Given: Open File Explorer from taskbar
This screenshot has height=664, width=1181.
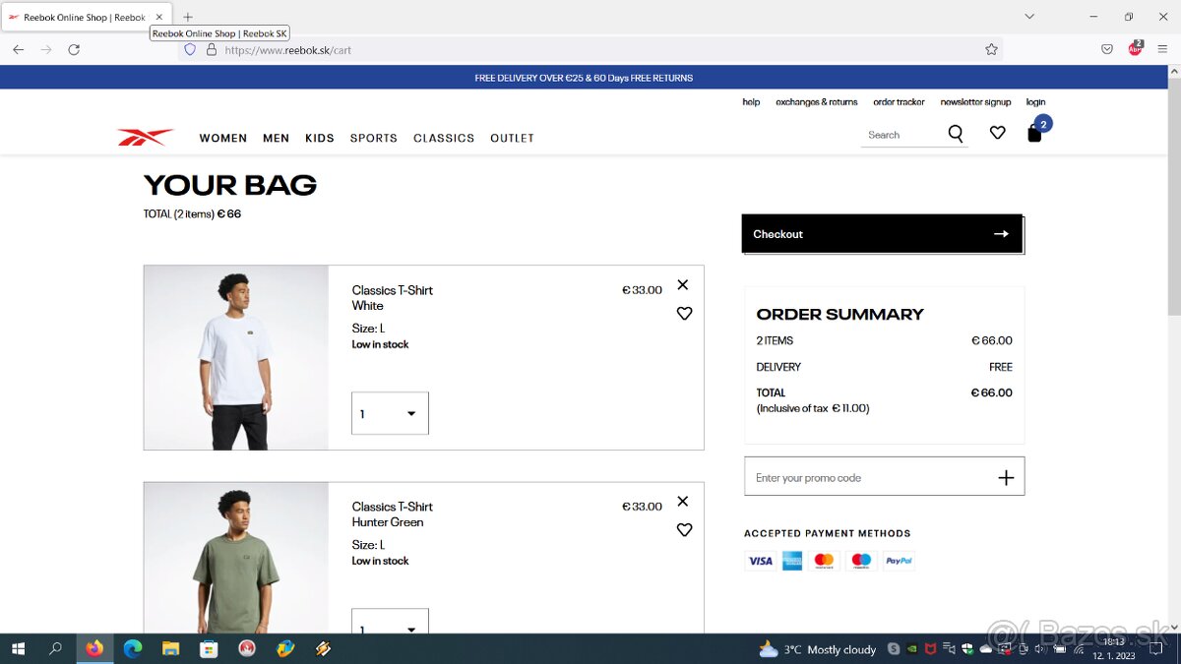Looking at the screenshot, I should point(170,649).
